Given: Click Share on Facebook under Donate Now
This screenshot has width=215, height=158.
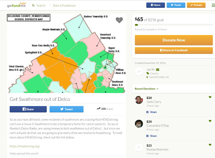Looking at the screenshot, I should 174,50.
